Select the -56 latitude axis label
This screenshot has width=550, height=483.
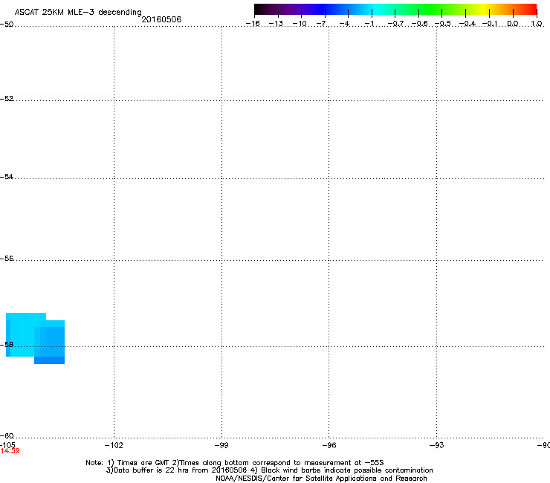7,258
